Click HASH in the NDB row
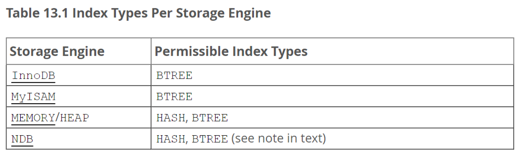The image size is (521, 156). point(171,139)
